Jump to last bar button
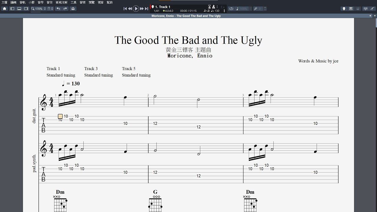 tap(146, 9)
